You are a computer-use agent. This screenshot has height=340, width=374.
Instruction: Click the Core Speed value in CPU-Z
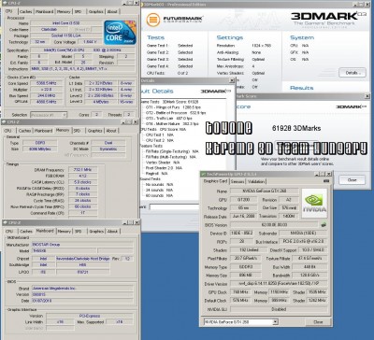46,83
